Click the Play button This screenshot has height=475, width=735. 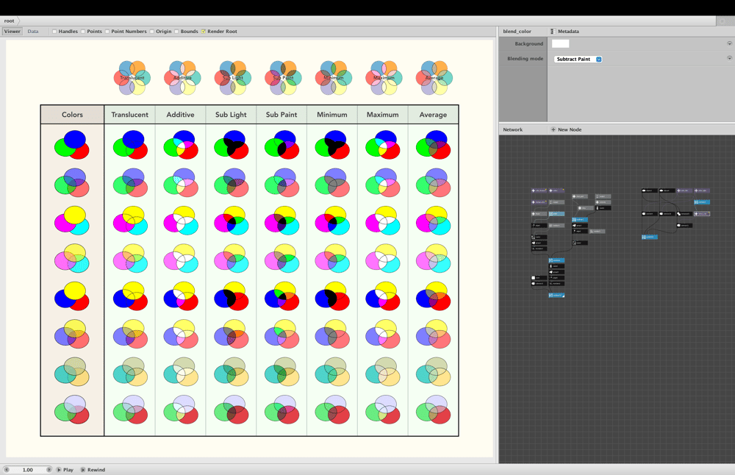pos(65,469)
